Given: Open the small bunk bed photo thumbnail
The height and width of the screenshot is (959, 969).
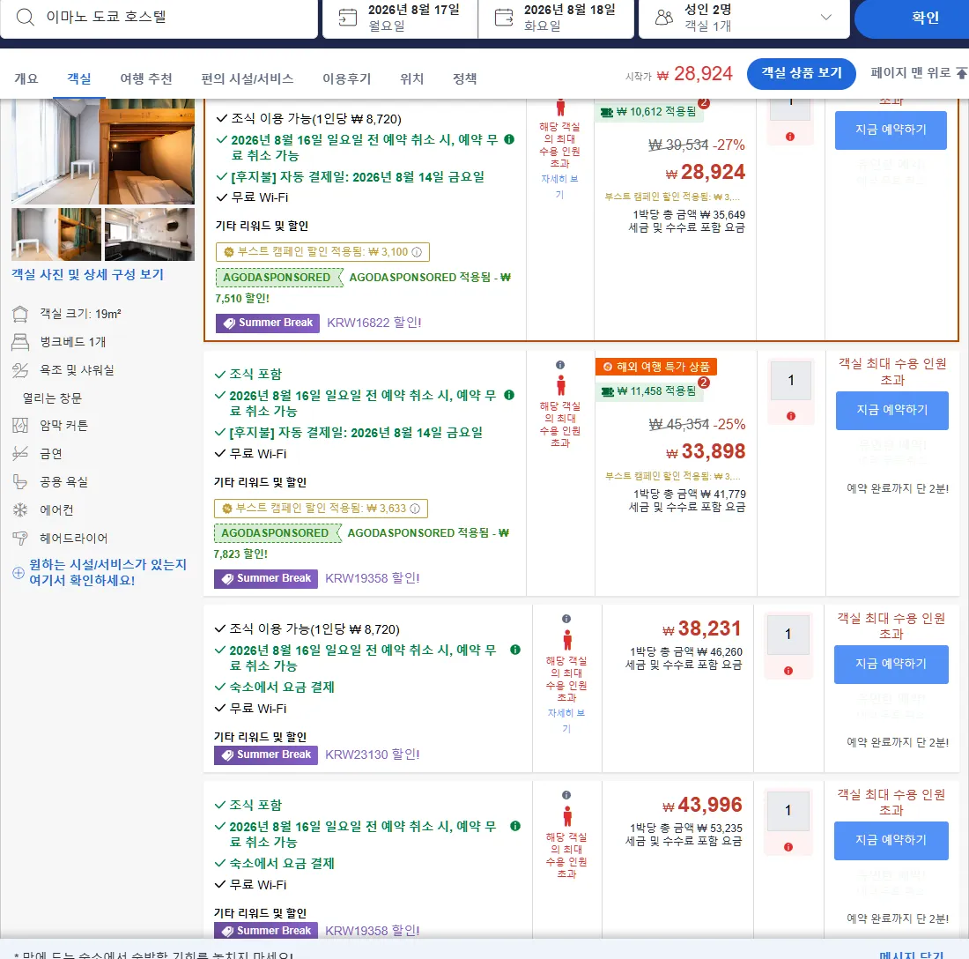Looking at the screenshot, I should click(56, 234).
